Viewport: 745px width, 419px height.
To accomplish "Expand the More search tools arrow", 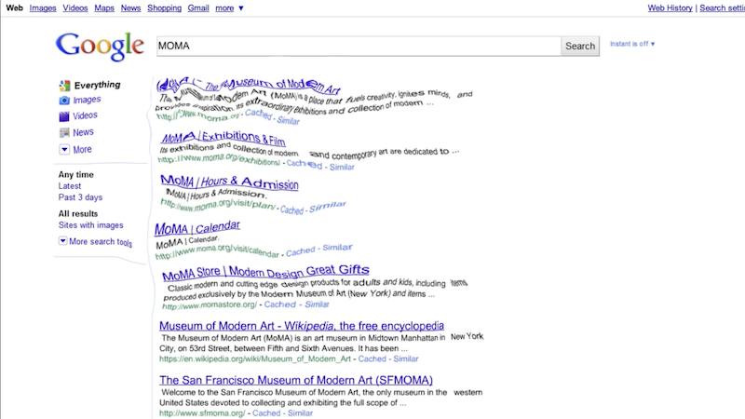I will (62, 241).
